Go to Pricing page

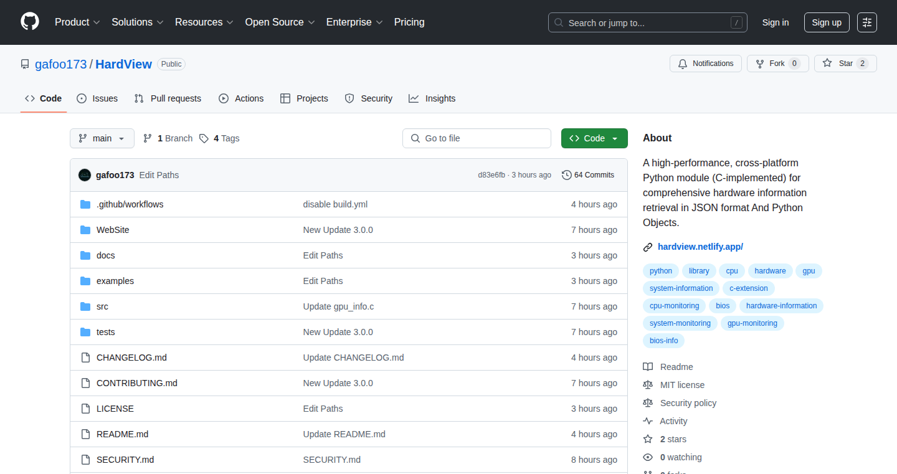point(409,22)
